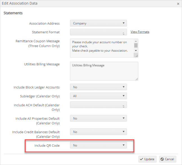Open the Association Address dropdown
This screenshot has width=182, height=165.
98,23
